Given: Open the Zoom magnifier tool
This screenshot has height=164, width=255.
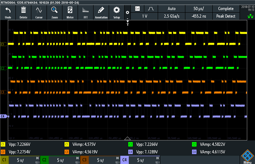Looking at the screenshot, I should coord(54,12).
